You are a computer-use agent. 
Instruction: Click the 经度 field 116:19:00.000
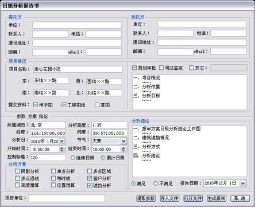click(x=48, y=133)
